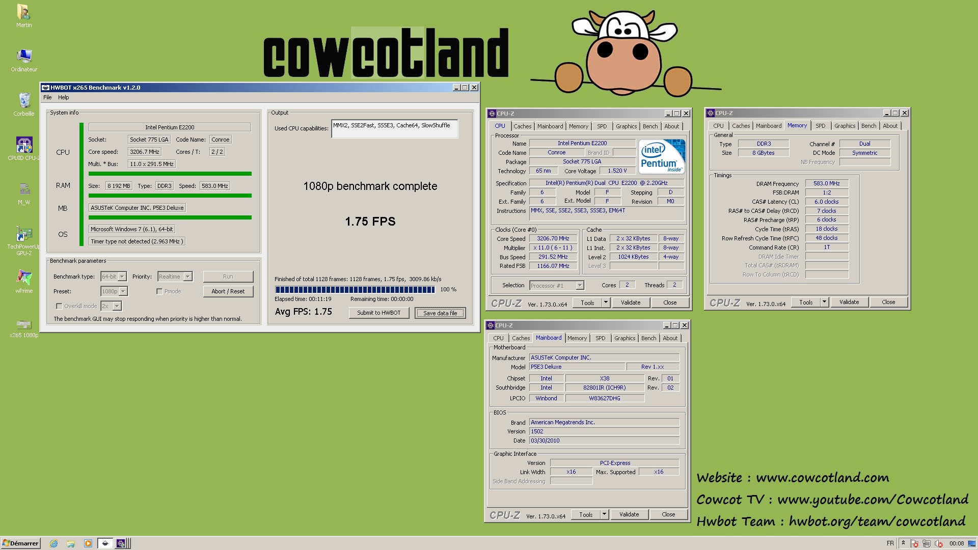Viewport: 978px width, 550px height.
Task: Click Close in CPU-Z Memory window
Action: click(888, 302)
